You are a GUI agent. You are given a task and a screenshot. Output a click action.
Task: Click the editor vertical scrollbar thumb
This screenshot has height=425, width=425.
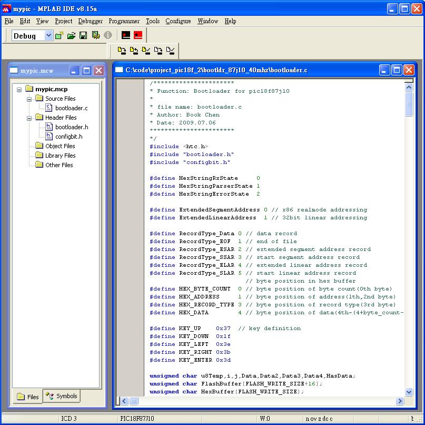click(409, 104)
